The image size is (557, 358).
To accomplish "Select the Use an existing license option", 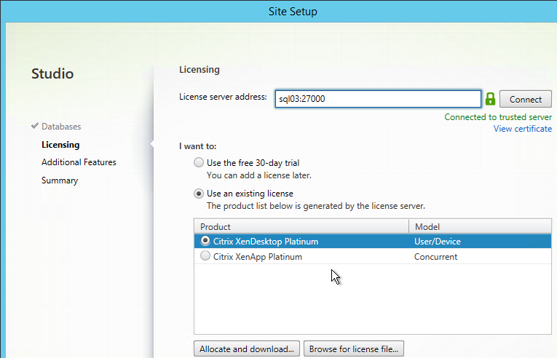I will point(199,194).
